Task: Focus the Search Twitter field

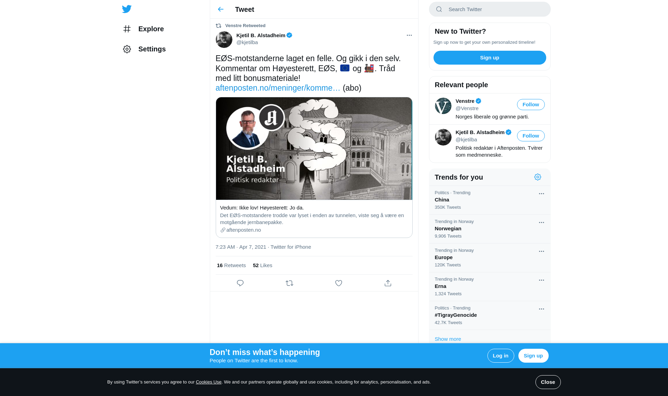Action: tap(490, 9)
